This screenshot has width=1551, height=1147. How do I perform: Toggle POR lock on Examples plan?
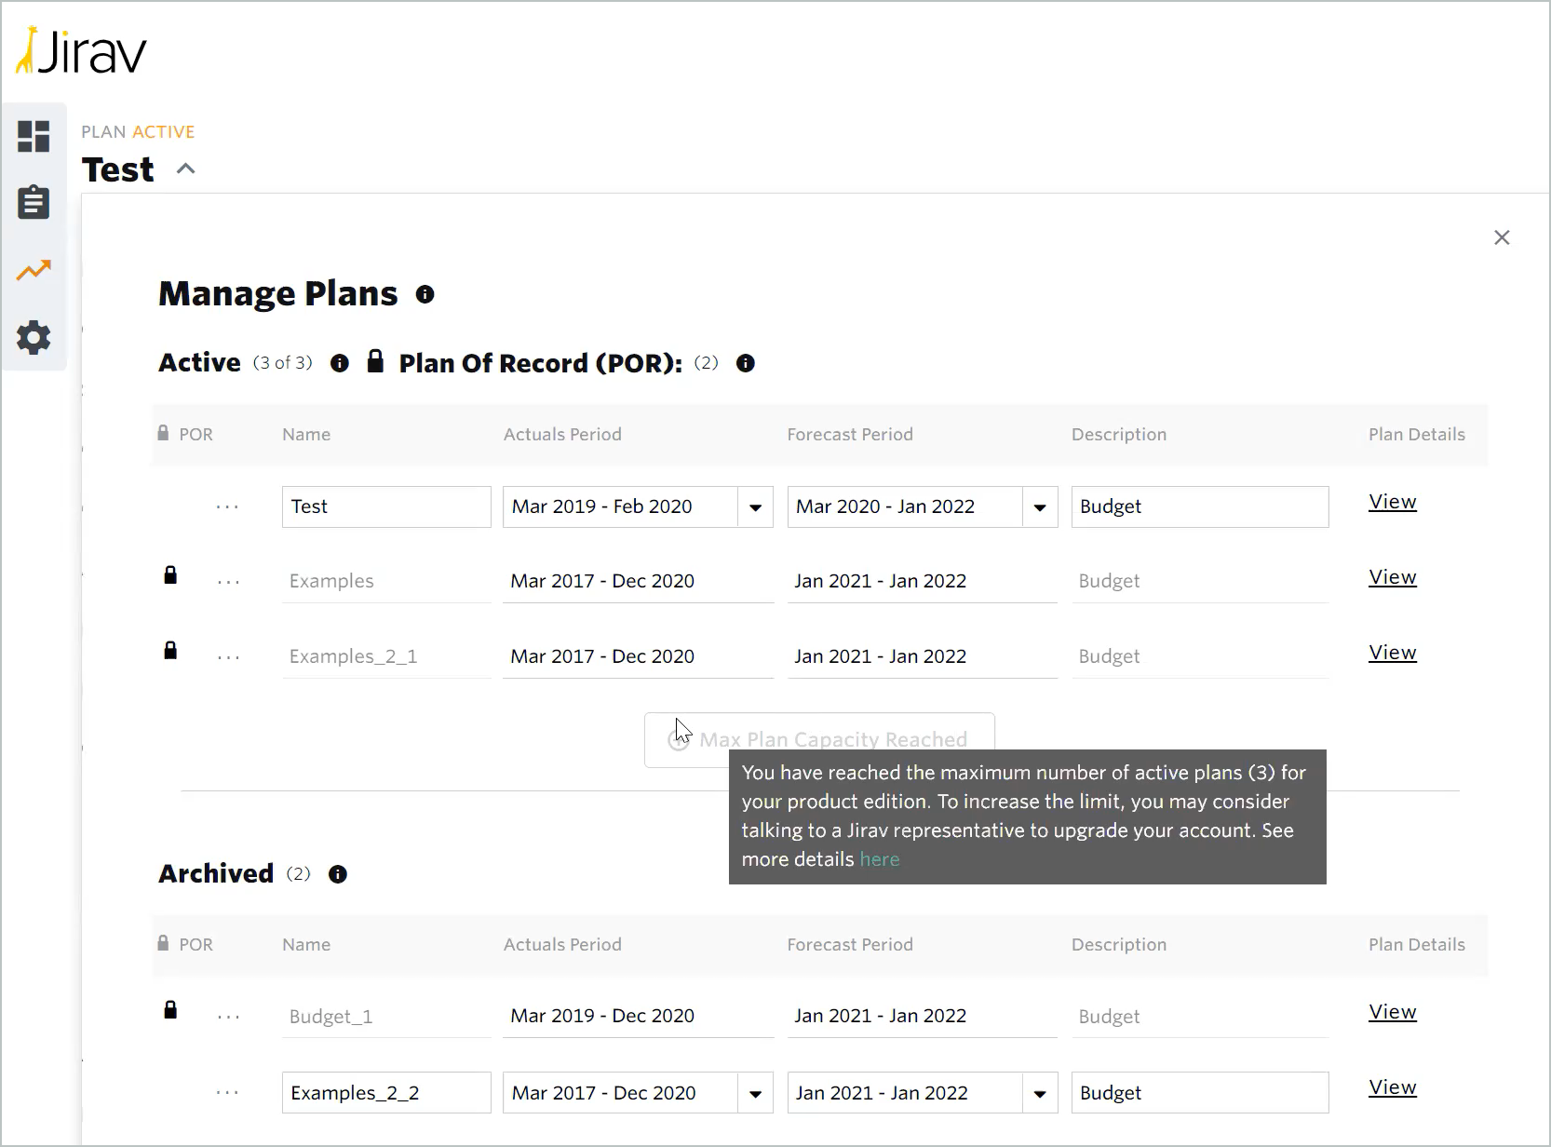point(170,575)
